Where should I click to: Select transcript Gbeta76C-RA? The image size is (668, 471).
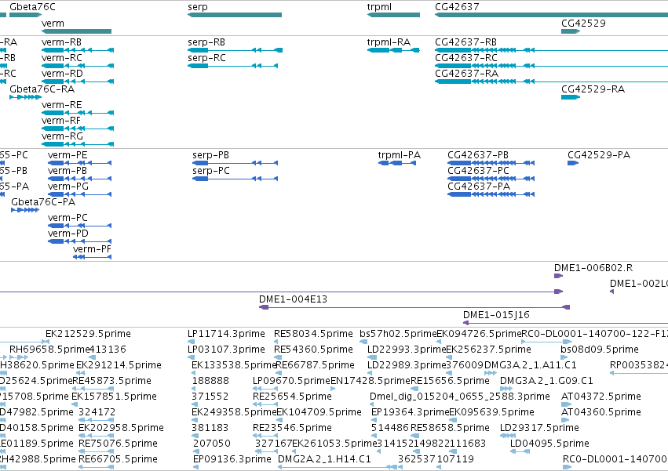[42, 89]
